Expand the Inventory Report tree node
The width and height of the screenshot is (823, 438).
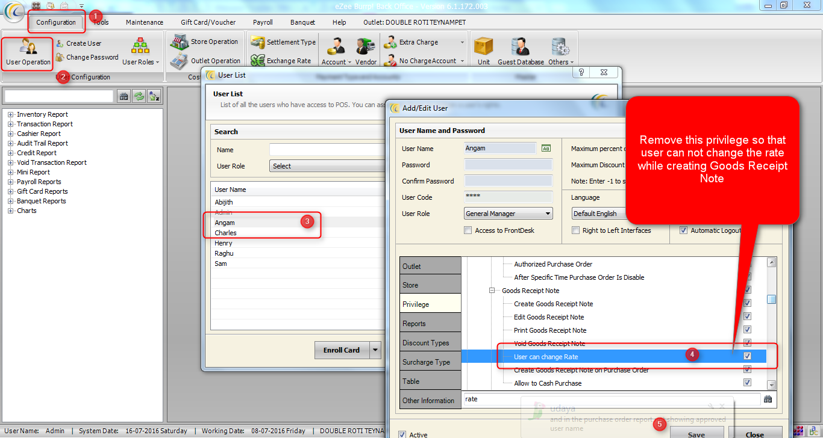tap(10, 114)
